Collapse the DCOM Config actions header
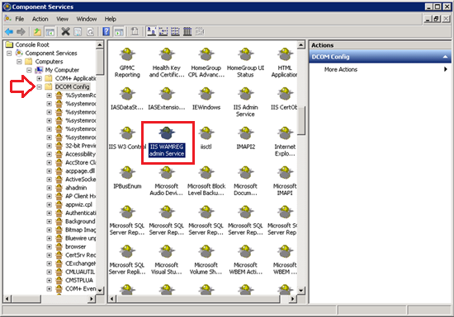The width and height of the screenshot is (454, 317). click(445, 57)
